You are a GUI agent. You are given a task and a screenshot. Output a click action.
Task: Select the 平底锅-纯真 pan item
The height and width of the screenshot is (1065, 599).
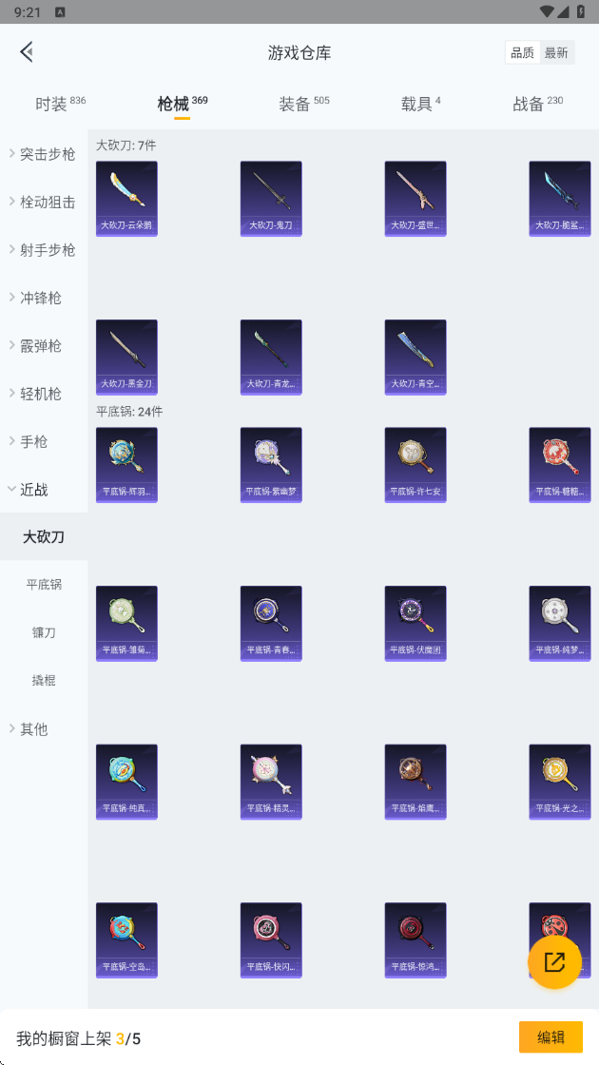(x=126, y=782)
